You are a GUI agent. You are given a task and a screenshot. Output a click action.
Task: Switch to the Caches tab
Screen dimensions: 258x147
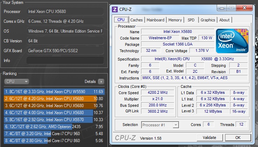click(137, 20)
